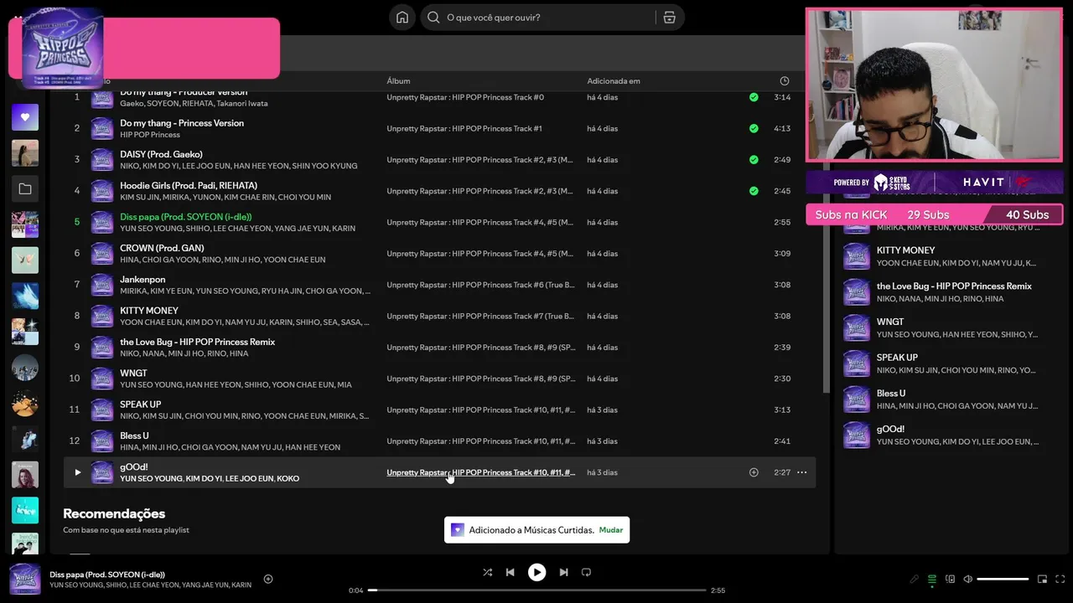This screenshot has width=1073, height=603.
Task: Select WNGT in main track list
Action: 133,373
